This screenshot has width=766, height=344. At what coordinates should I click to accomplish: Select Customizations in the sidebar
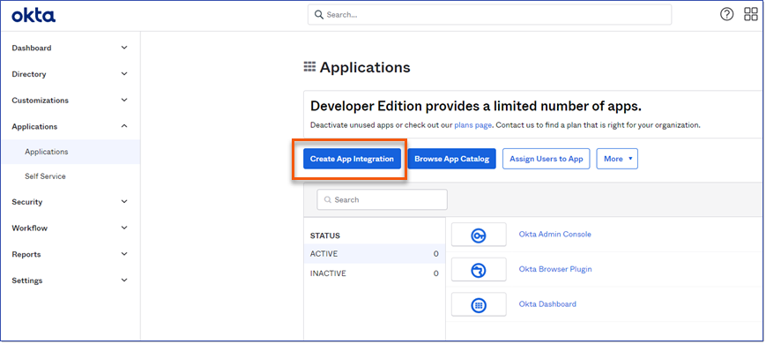coord(40,101)
